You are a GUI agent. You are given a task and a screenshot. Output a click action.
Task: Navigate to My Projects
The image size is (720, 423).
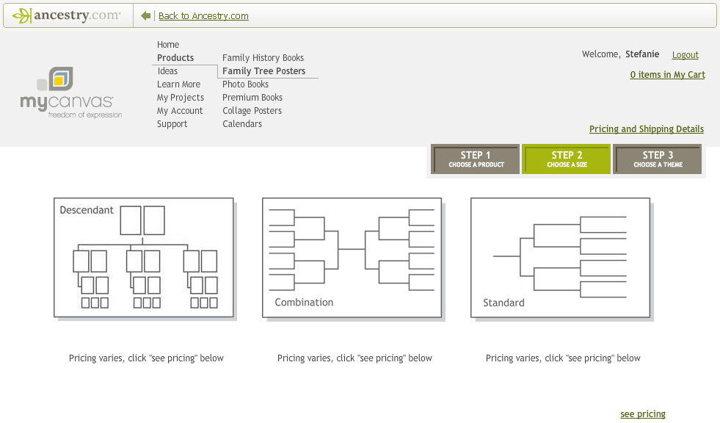(181, 98)
